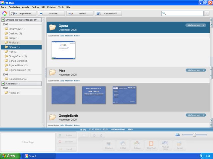Viewport: 213px width, 159px height.
Task: Rotate image clockwise
Action: click(101, 135)
